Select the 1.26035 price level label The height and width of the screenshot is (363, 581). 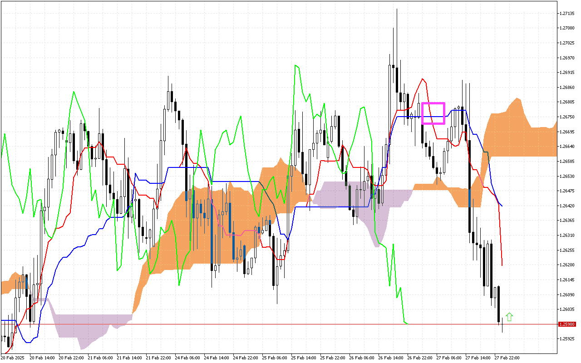pos(568,309)
